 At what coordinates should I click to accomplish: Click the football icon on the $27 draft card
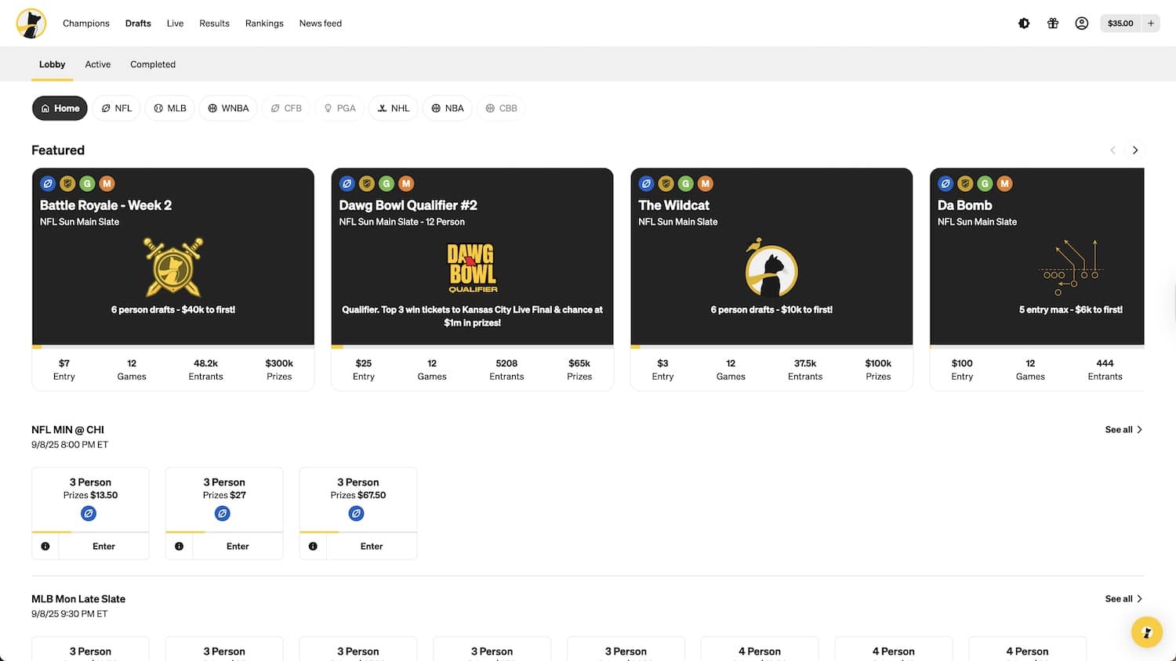(223, 514)
